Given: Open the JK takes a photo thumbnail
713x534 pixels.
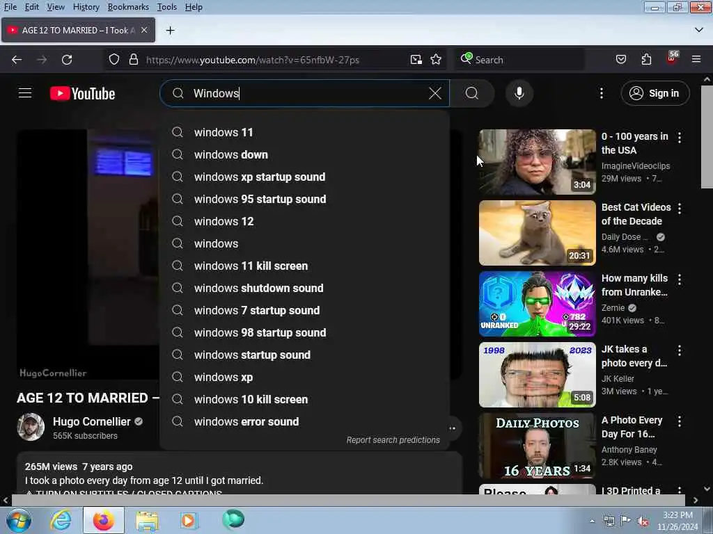Looking at the screenshot, I should [x=537, y=375].
